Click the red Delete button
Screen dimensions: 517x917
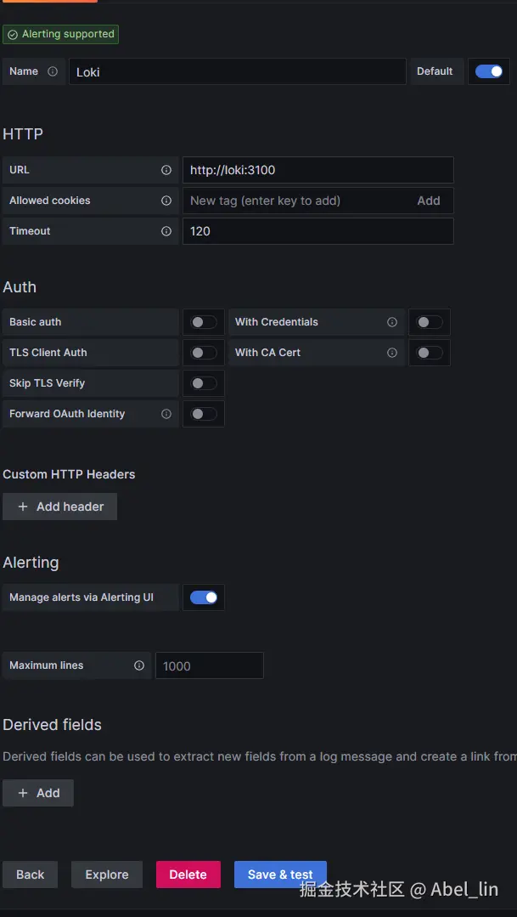click(188, 875)
